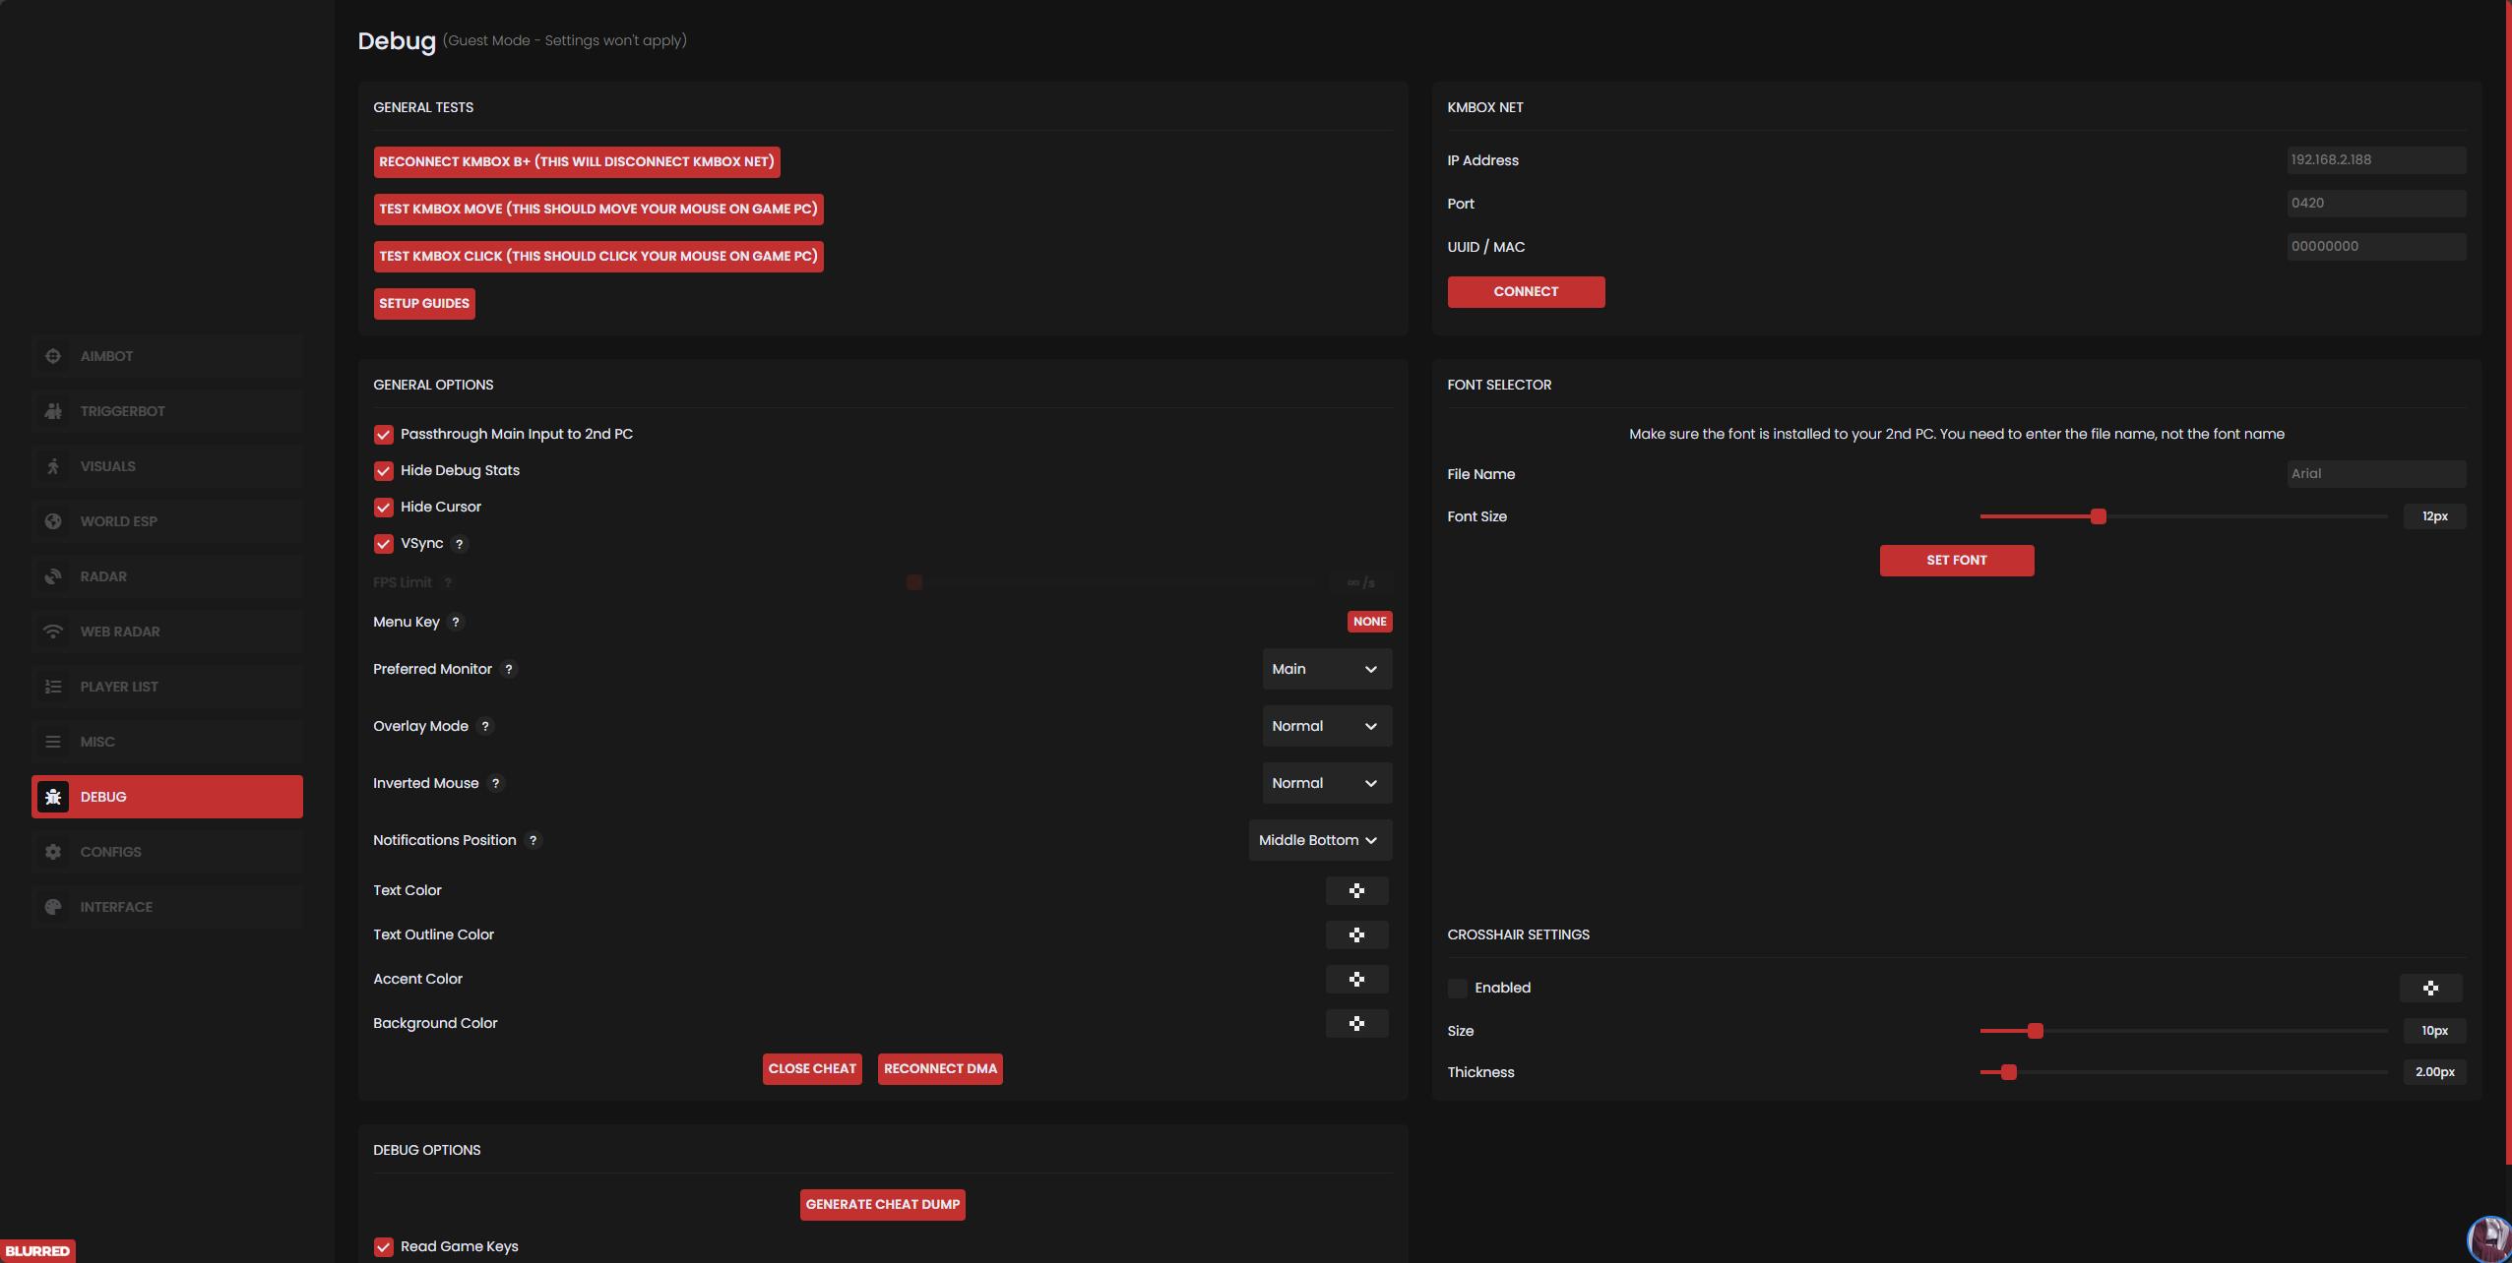Click the IP Address input field
The height and width of the screenshot is (1263, 2512).
[2375, 160]
